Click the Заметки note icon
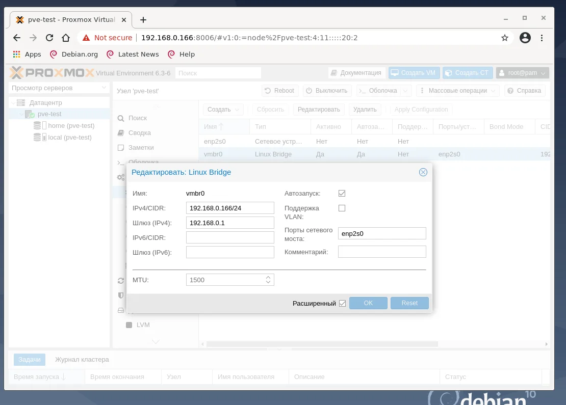 click(x=121, y=147)
